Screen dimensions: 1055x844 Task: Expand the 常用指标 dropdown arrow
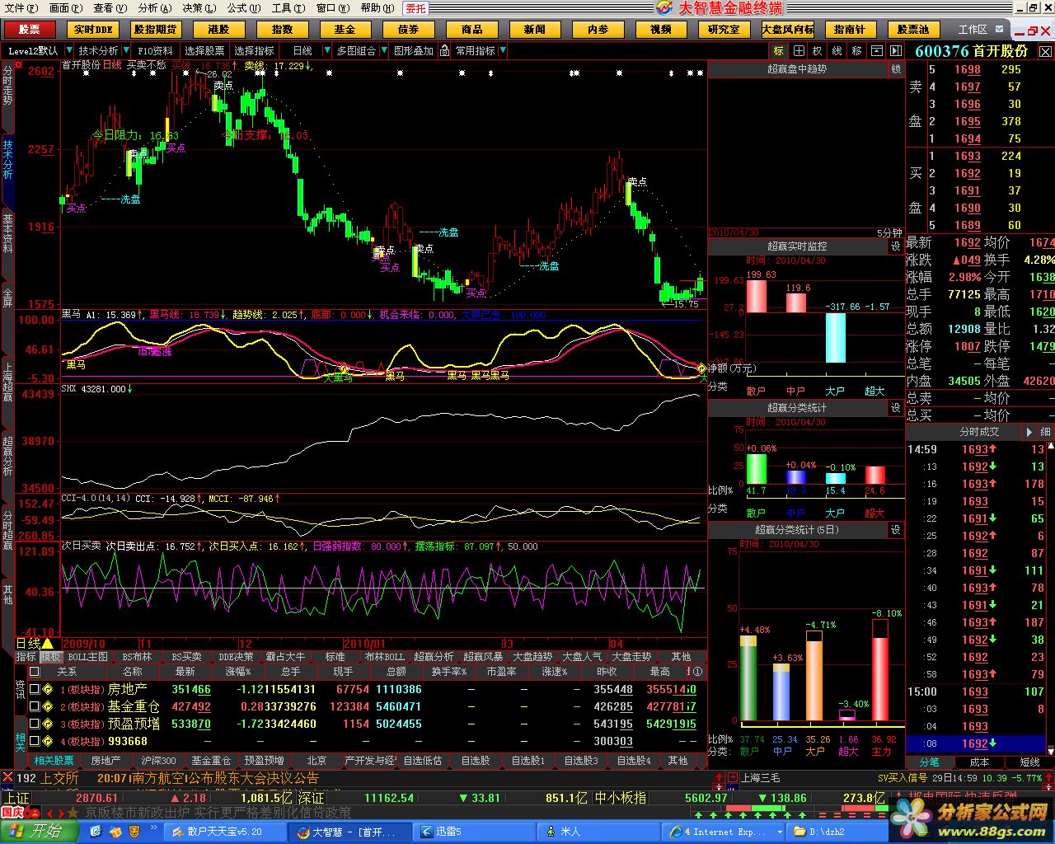pos(503,51)
